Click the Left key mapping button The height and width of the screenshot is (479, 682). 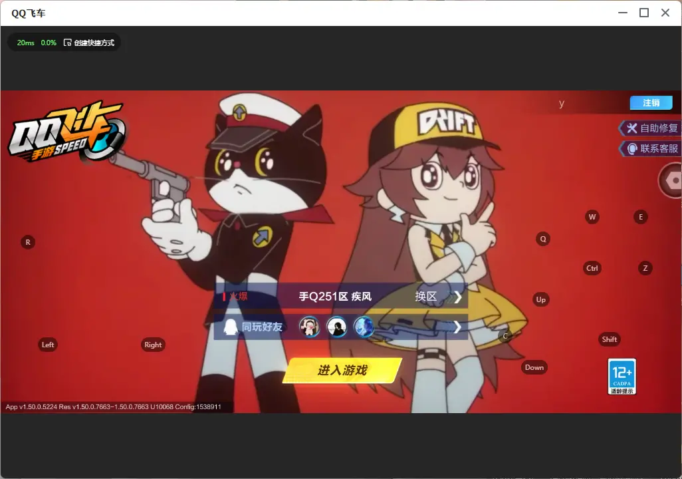click(48, 345)
